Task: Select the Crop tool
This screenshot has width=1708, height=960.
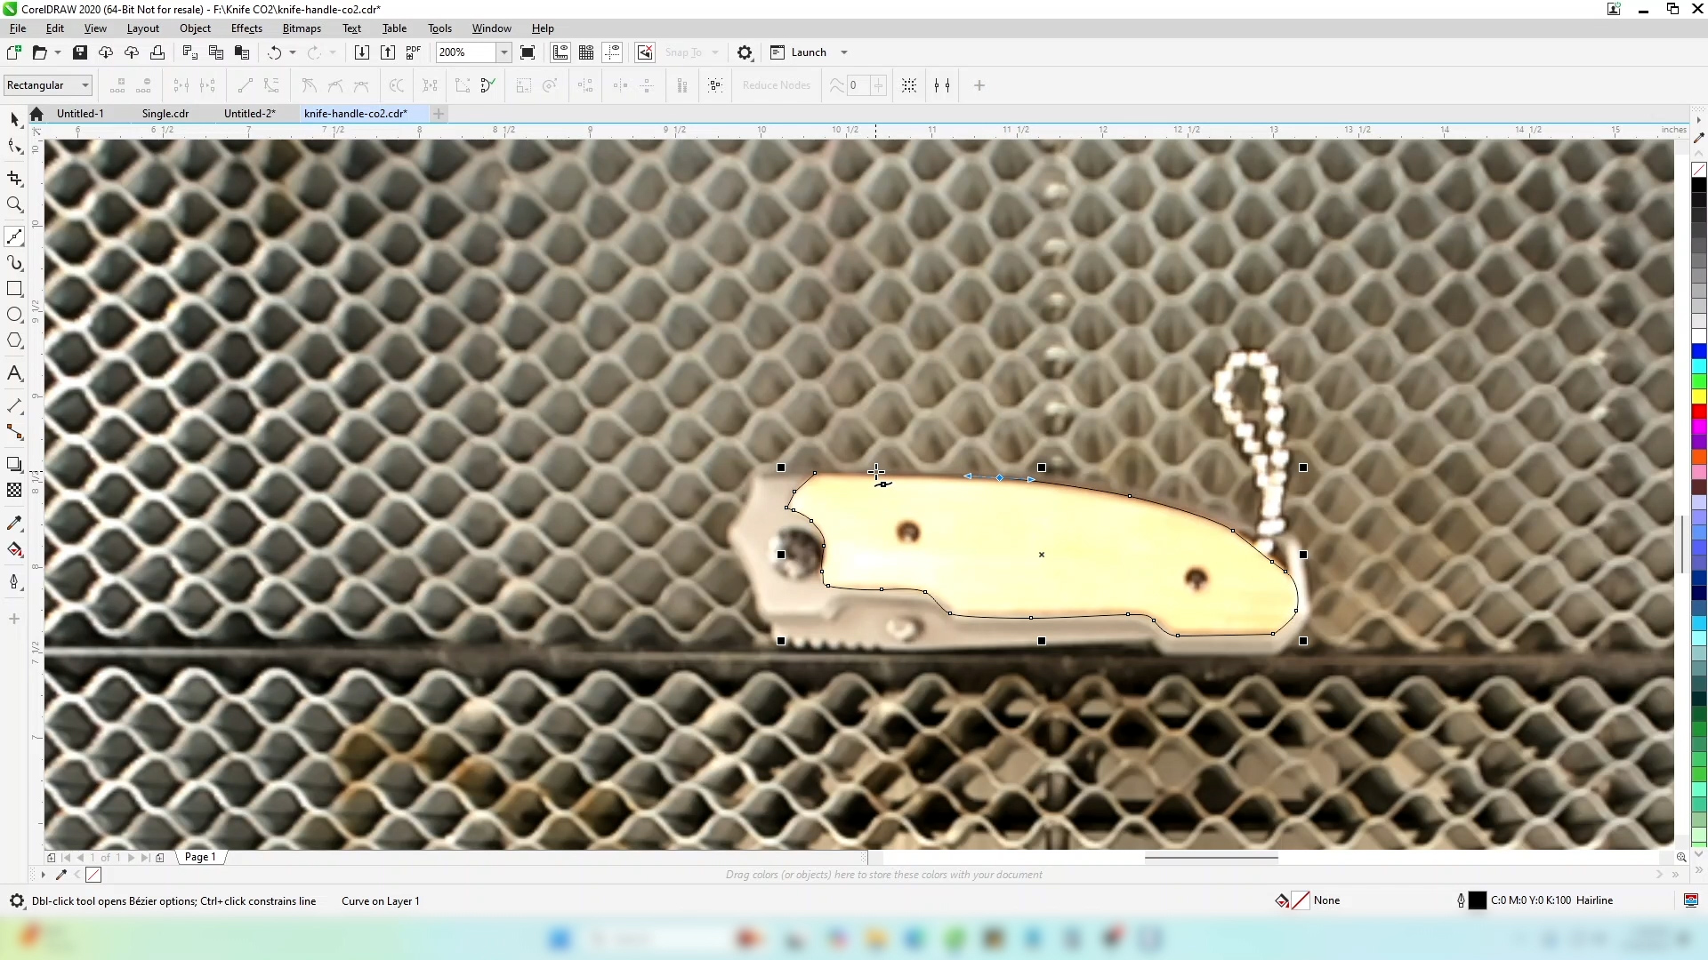Action: pyautogui.click(x=14, y=179)
